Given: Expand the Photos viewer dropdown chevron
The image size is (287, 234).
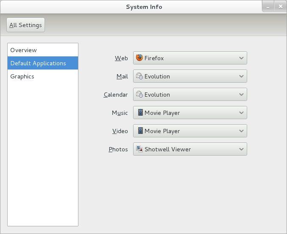Looking at the screenshot, I should coord(241,149).
